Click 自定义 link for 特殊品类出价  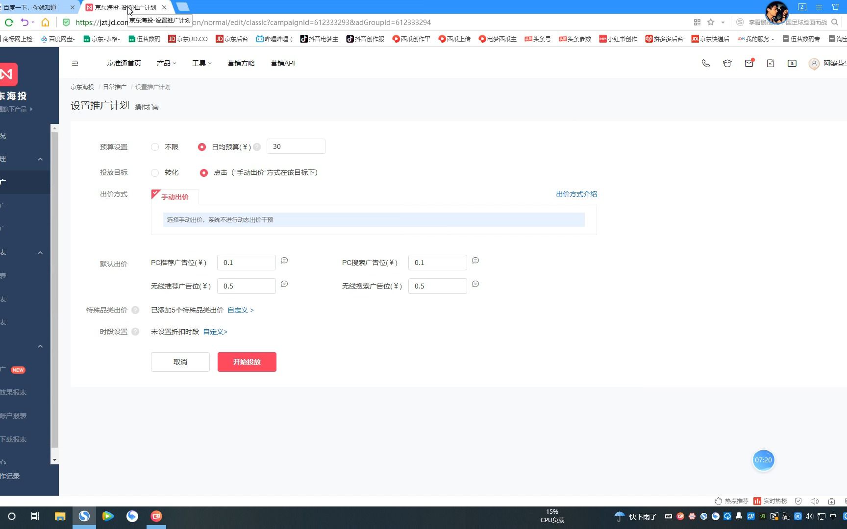click(241, 310)
